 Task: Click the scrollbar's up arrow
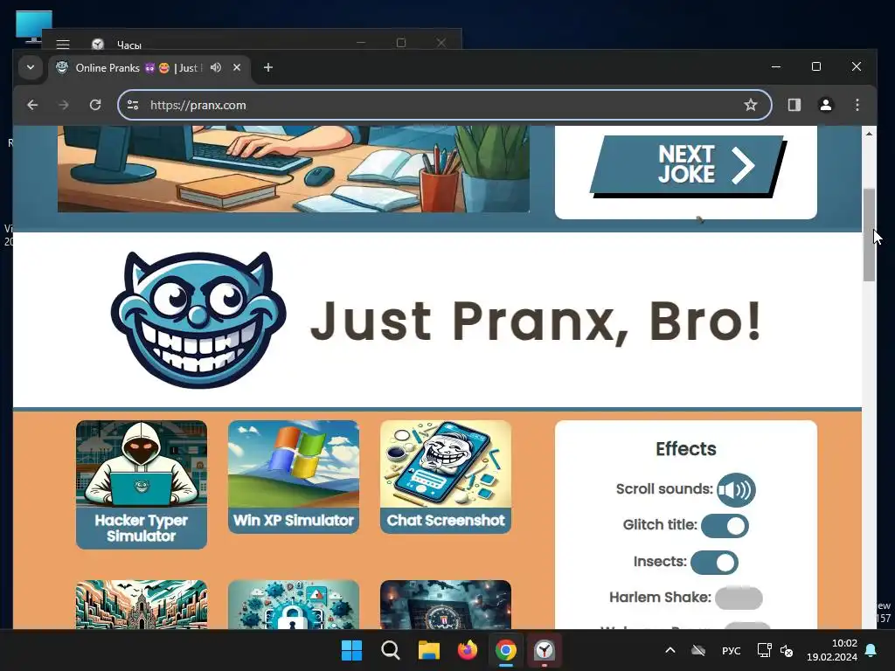tap(869, 134)
